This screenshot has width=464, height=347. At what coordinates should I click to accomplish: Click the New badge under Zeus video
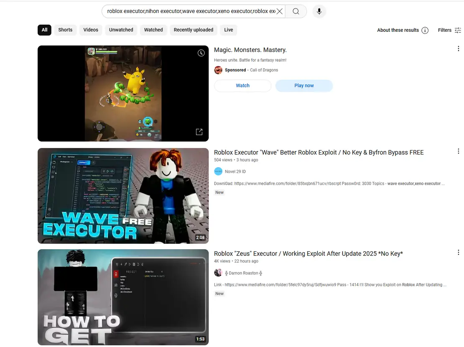click(219, 294)
